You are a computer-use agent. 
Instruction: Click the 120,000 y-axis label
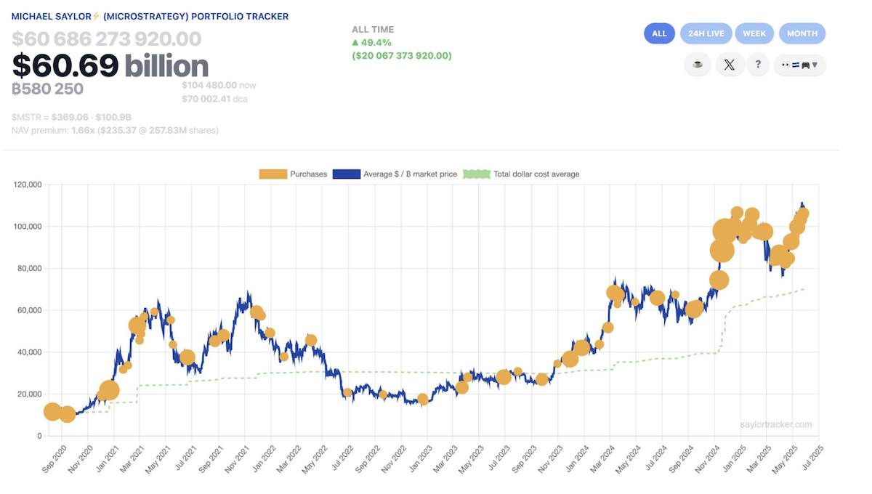28,185
